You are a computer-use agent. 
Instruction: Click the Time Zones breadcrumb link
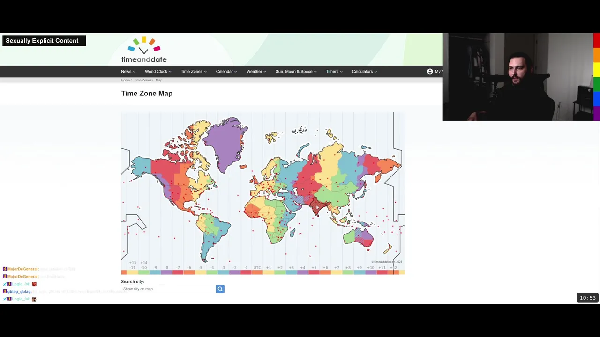[142, 80]
